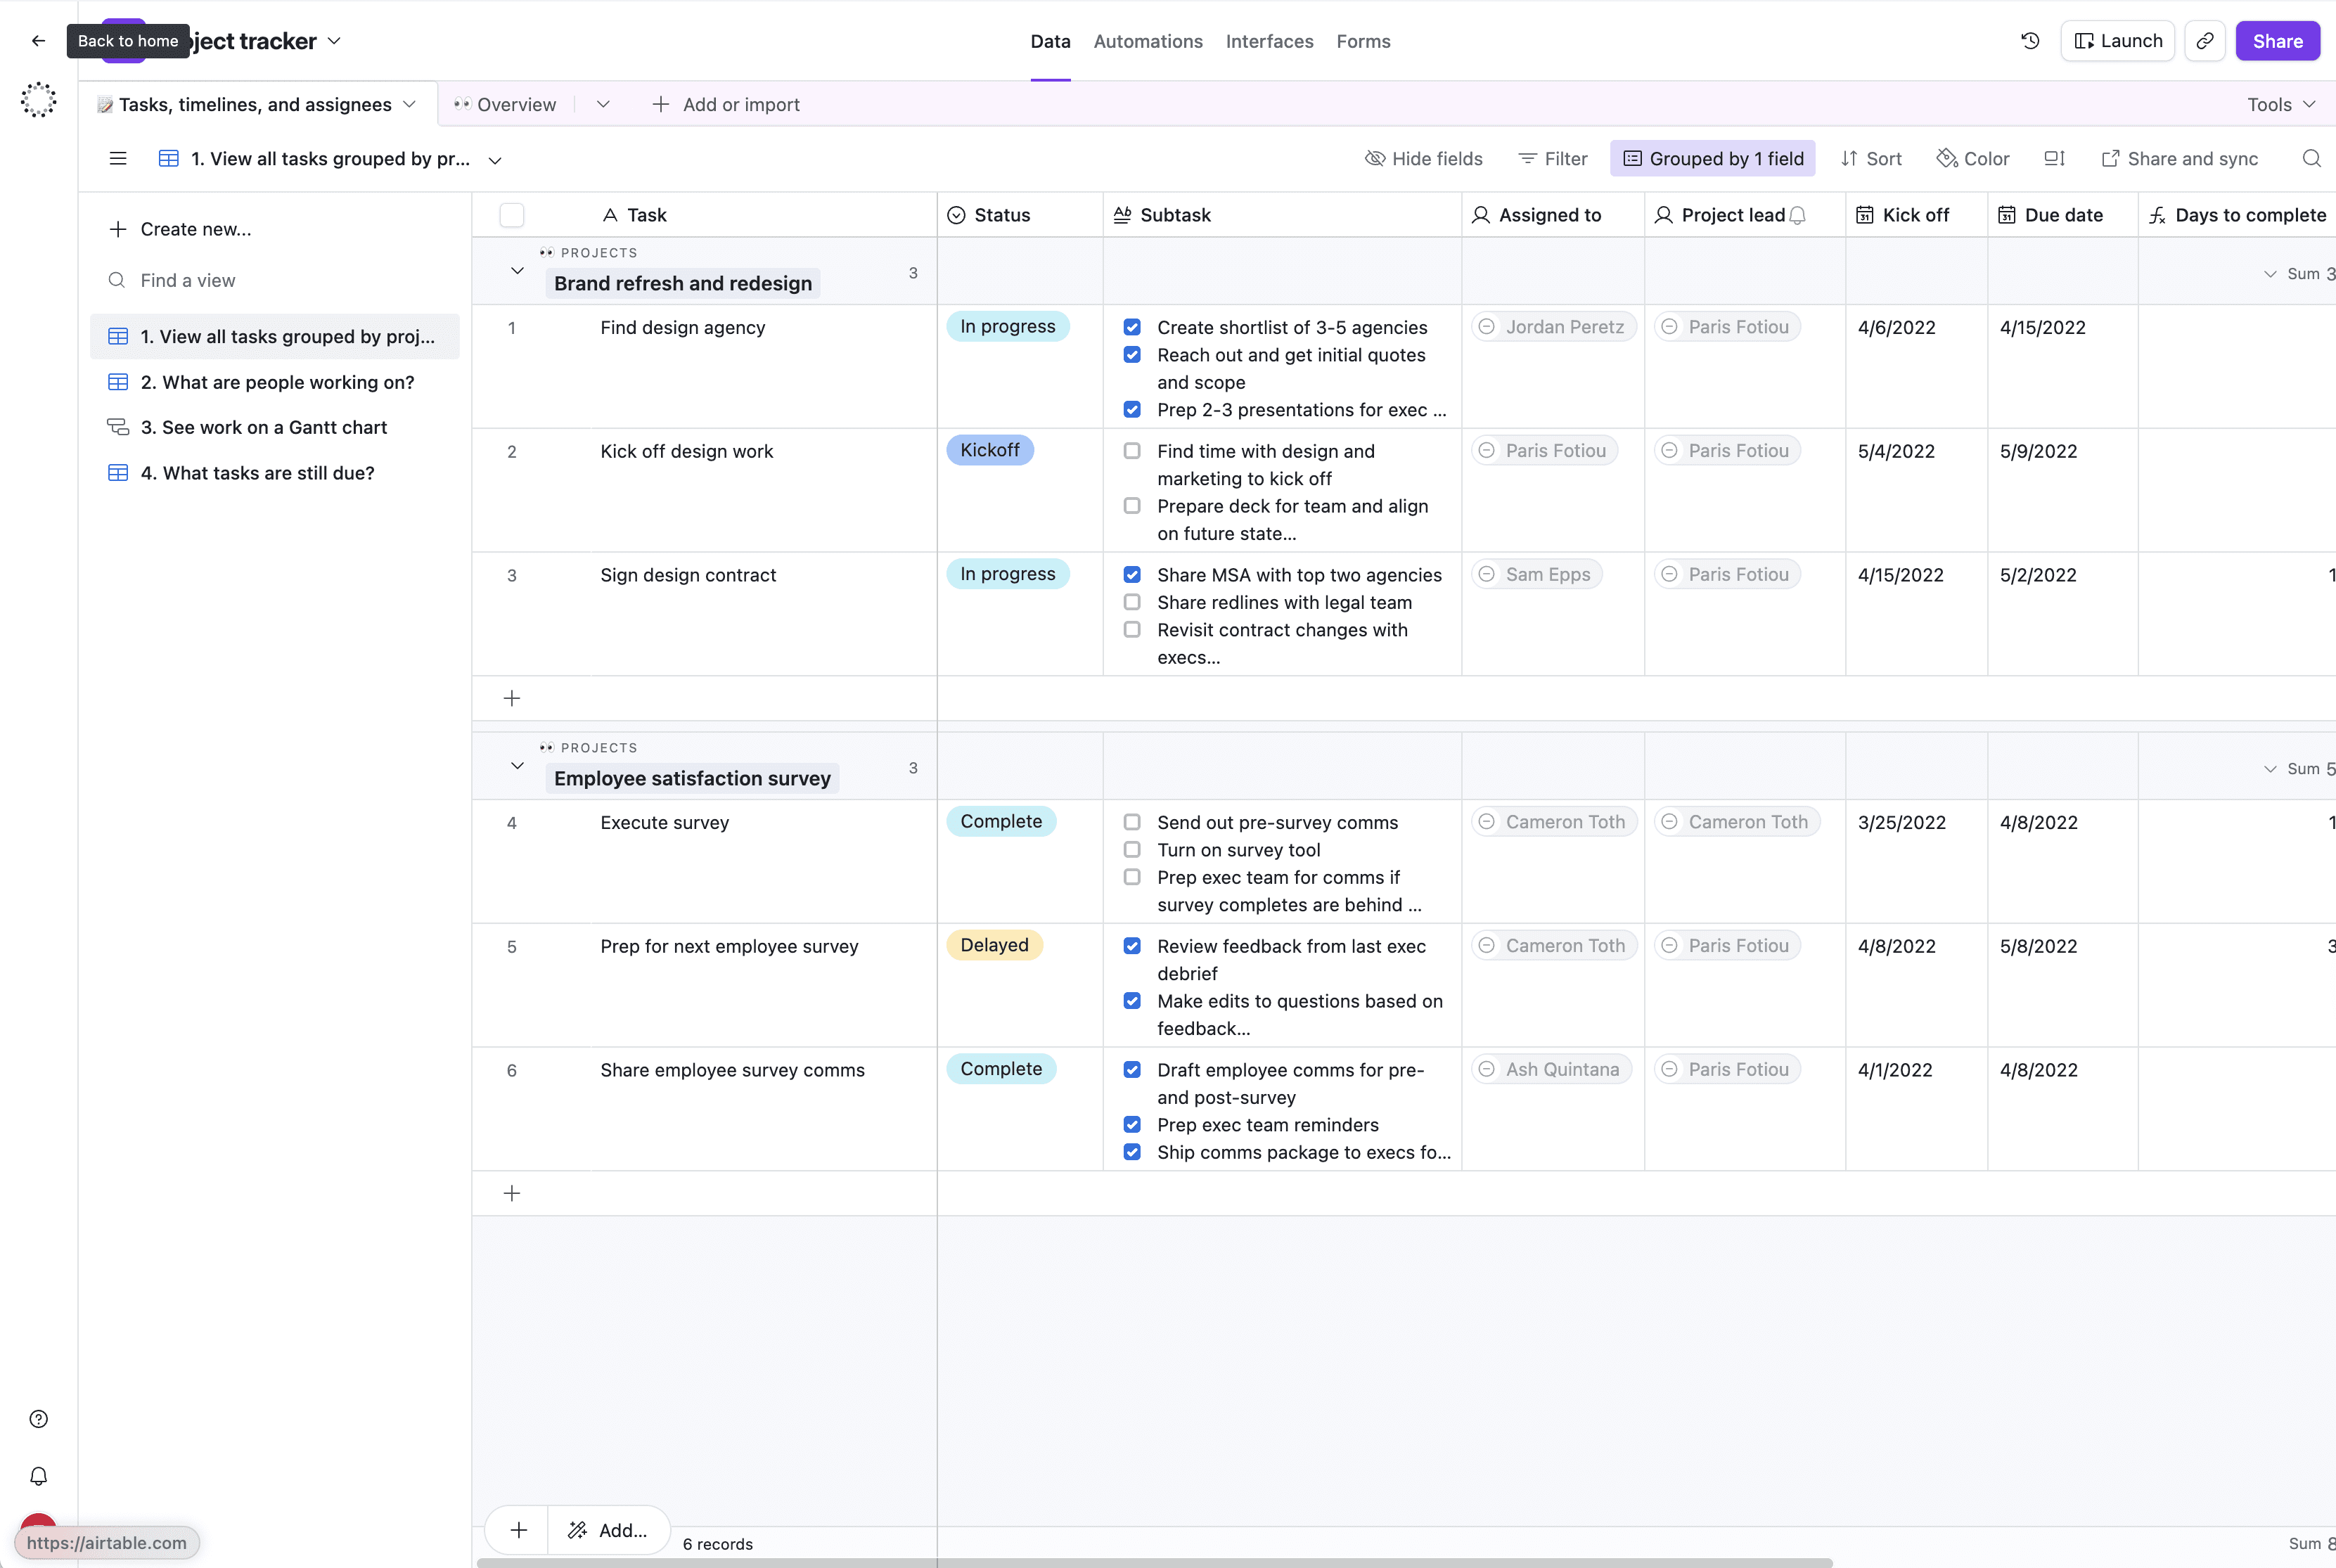This screenshot has width=2336, height=1568.
Task: Click the Find a view search field
Action: [188, 281]
